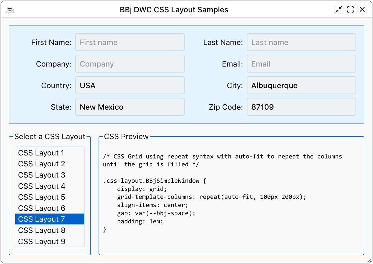This screenshot has width=373, height=264.
Task: Close the CSS Layout Samples window
Action: [x=362, y=10]
